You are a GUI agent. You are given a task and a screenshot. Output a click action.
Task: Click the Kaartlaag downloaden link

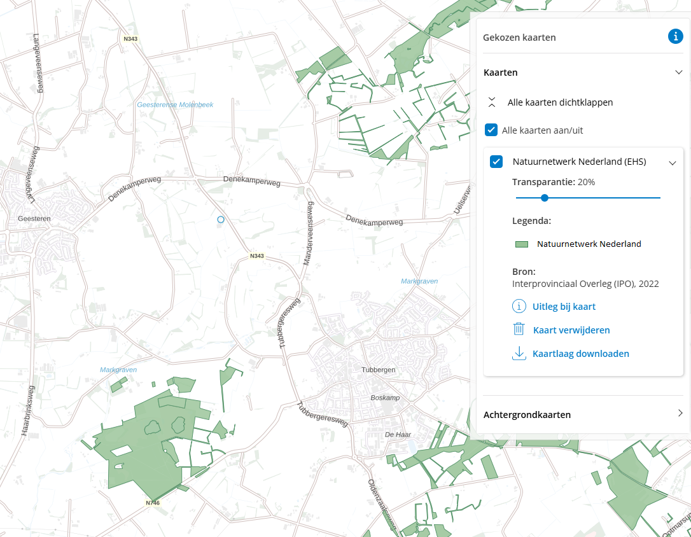click(x=581, y=353)
